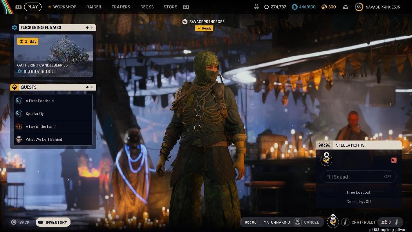The width and height of the screenshot is (412, 232).
Task: Toggle Fill Squad on
Action: pos(359,177)
